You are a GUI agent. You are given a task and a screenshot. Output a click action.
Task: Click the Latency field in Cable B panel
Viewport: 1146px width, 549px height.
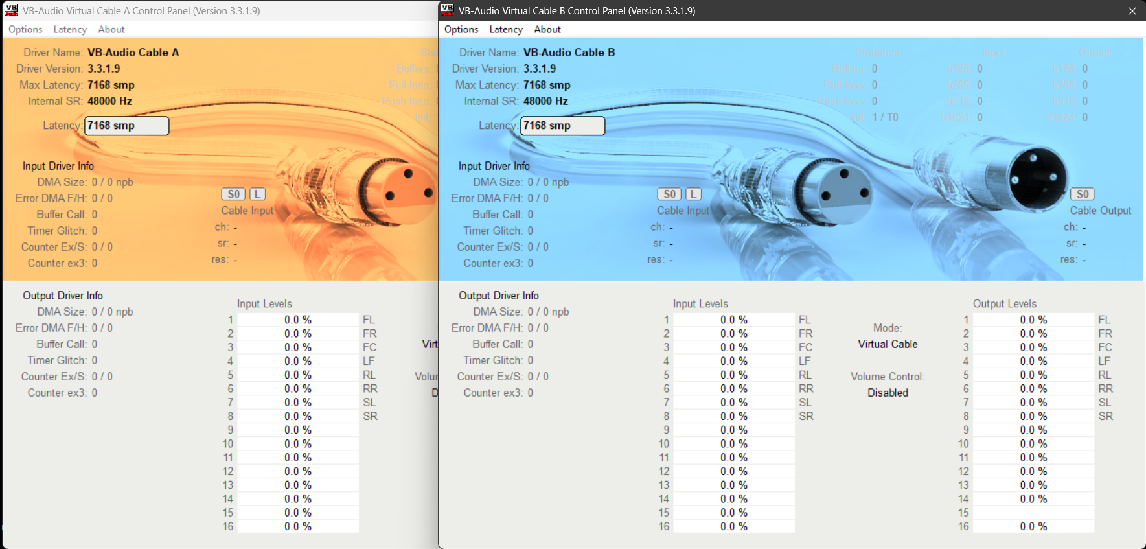pyautogui.click(x=563, y=126)
